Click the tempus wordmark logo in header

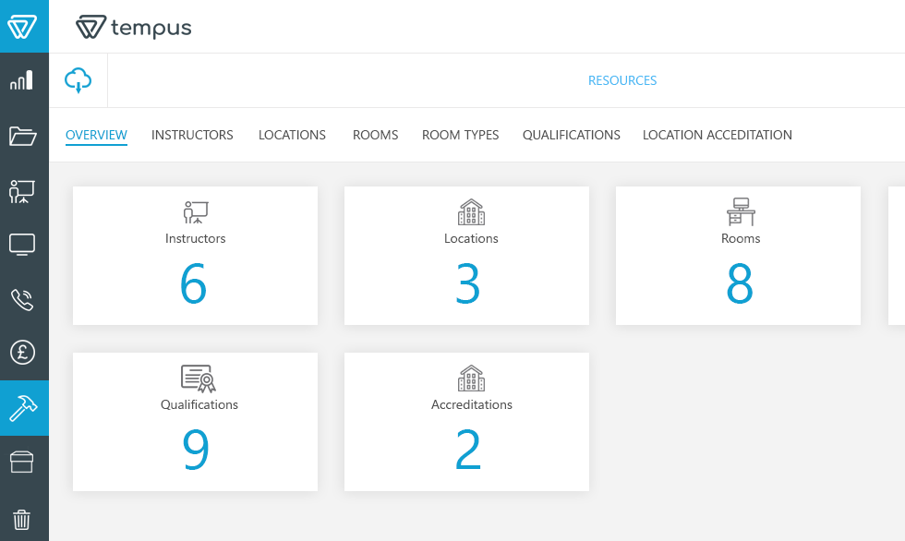[133, 27]
